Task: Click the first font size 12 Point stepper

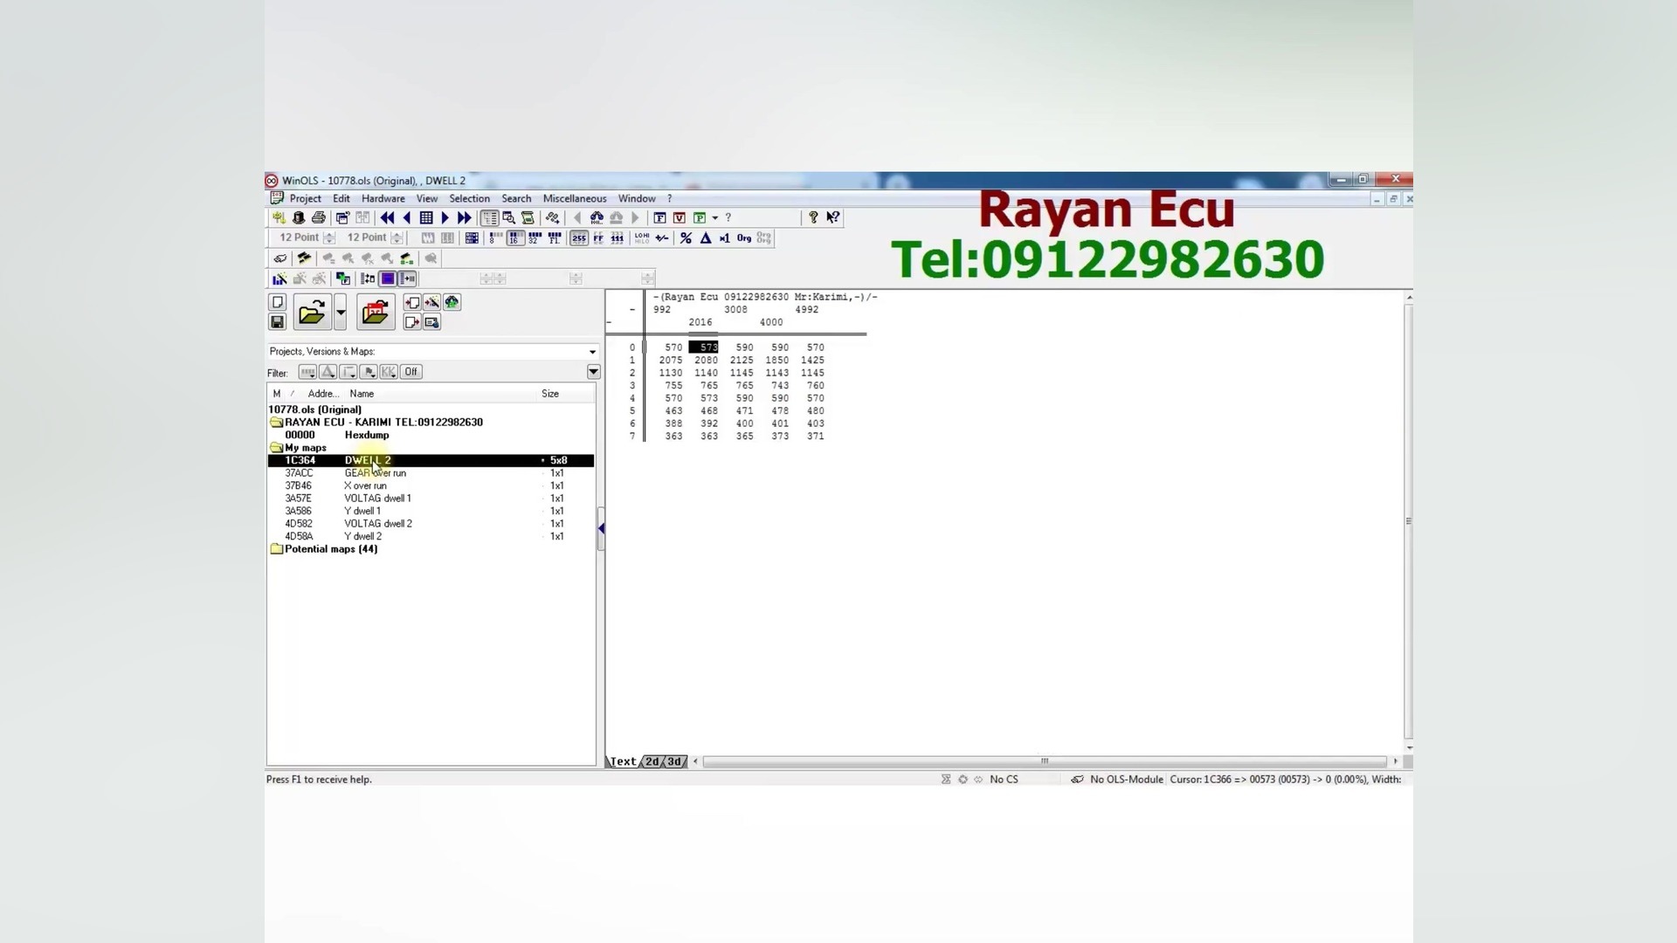Action: coord(329,237)
